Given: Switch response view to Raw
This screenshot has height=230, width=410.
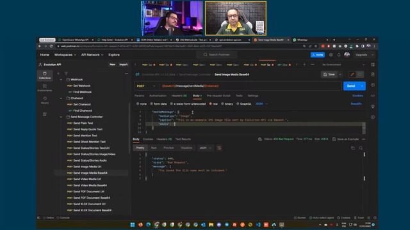Looking at the screenshot, I should 154,148.
